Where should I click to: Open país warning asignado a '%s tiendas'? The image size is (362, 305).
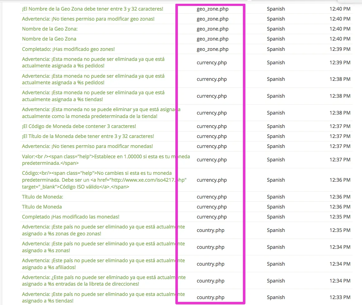click(103, 298)
